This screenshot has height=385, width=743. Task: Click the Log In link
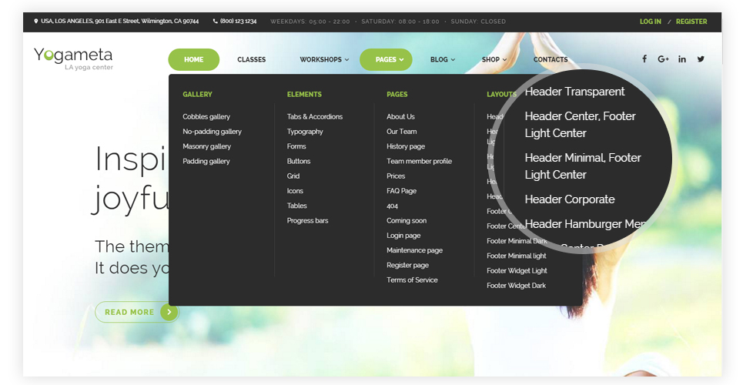(x=650, y=22)
